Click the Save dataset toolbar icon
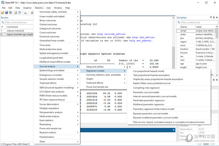 [6, 13]
